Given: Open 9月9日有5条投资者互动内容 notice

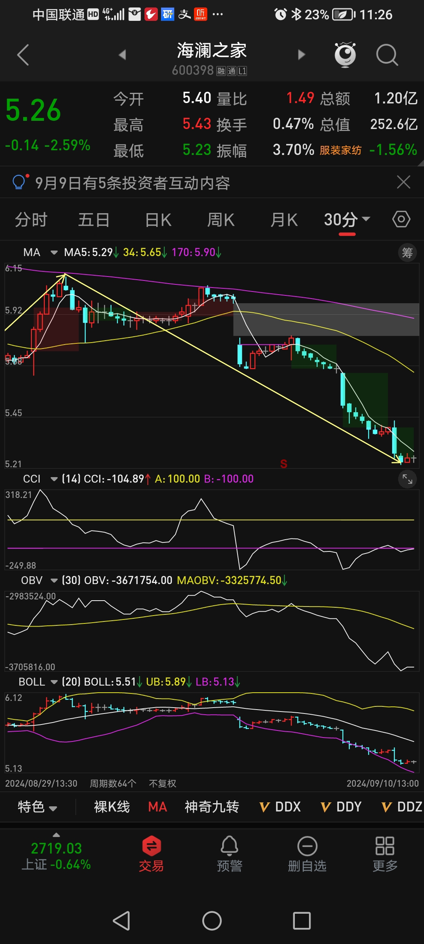Looking at the screenshot, I should [x=133, y=183].
